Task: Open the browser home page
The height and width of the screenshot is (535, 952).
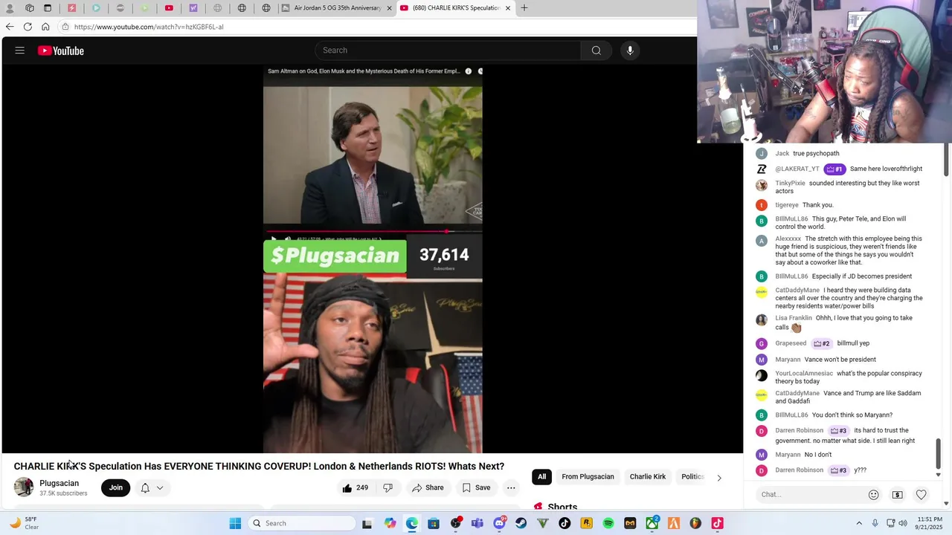Action: pyautogui.click(x=45, y=27)
